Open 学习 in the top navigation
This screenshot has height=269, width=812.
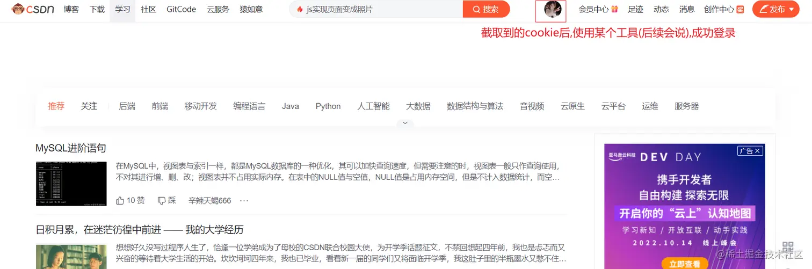point(122,9)
